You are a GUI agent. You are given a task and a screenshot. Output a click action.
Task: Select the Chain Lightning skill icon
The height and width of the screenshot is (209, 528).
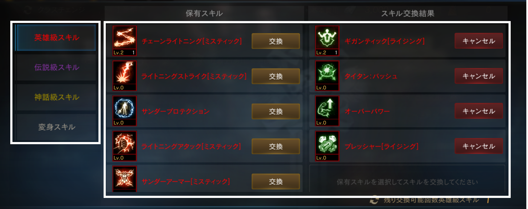tap(124, 41)
